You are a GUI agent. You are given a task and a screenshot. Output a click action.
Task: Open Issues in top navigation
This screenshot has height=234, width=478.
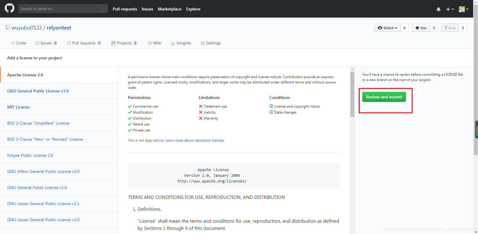coord(147,9)
